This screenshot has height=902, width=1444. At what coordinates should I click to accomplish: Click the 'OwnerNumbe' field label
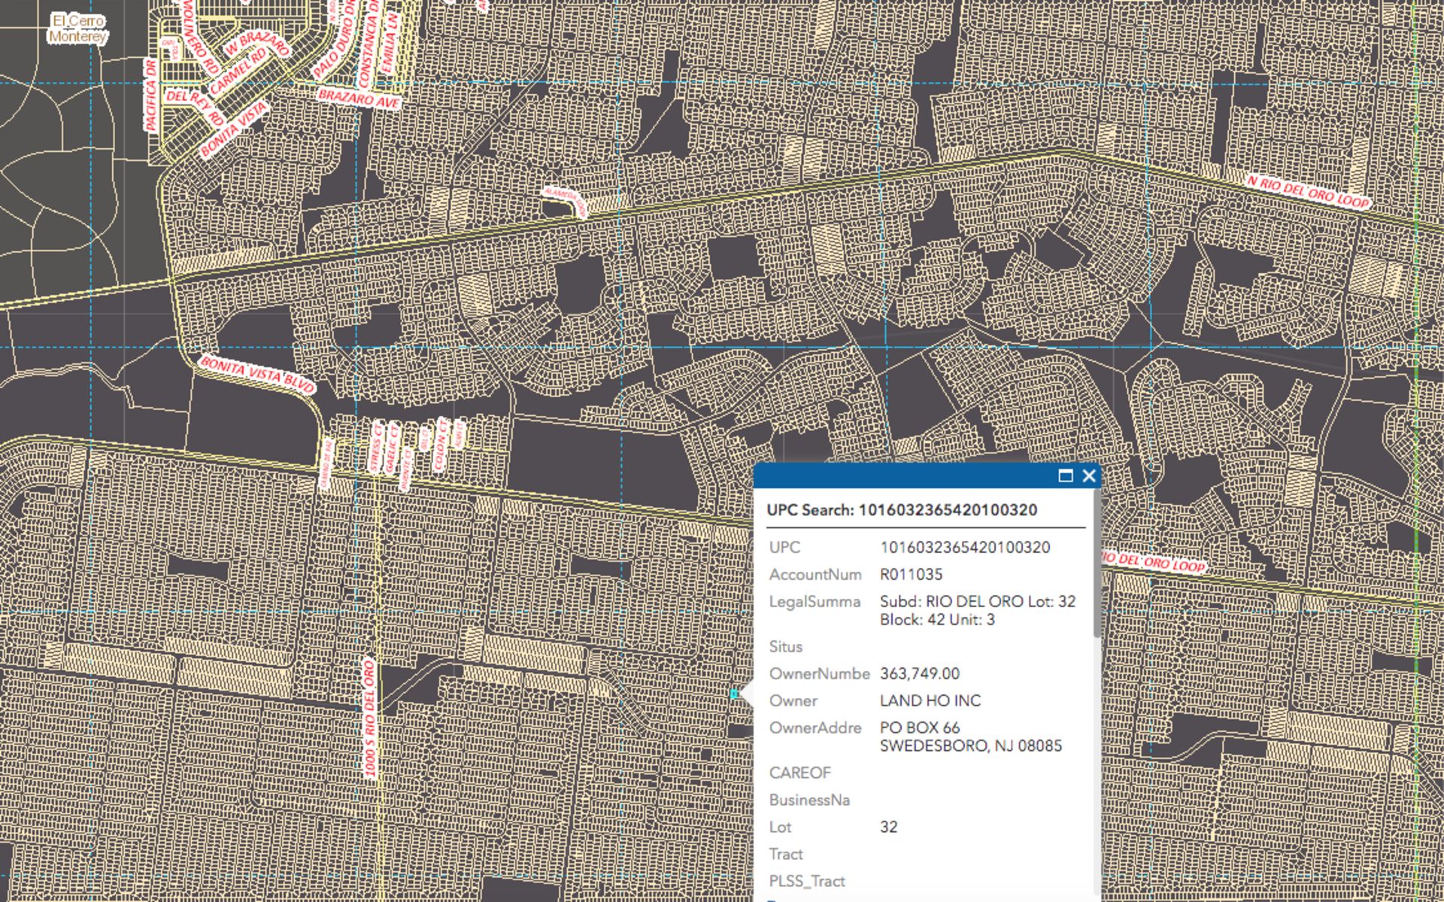819,674
